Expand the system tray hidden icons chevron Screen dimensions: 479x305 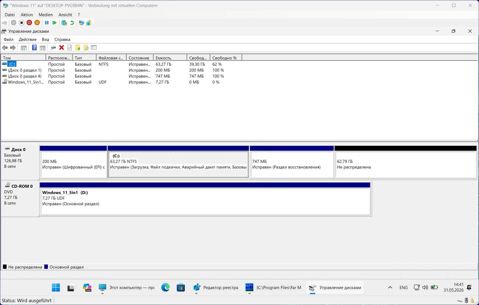click(390, 287)
